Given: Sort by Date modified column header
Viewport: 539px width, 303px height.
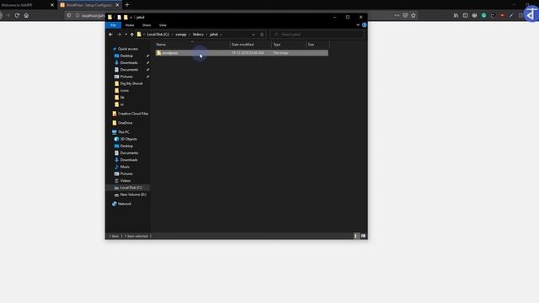Looking at the screenshot, I should (250, 45).
